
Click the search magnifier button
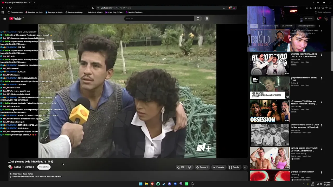pyautogui.click(x=198, y=18)
